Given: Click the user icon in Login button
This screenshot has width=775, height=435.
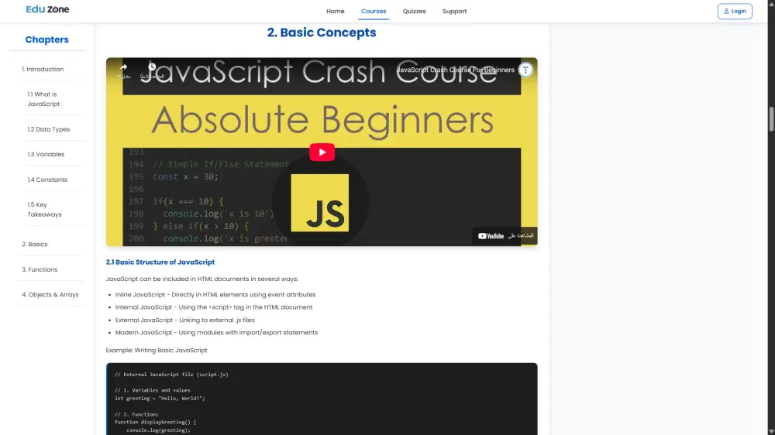Looking at the screenshot, I should 726,12.
